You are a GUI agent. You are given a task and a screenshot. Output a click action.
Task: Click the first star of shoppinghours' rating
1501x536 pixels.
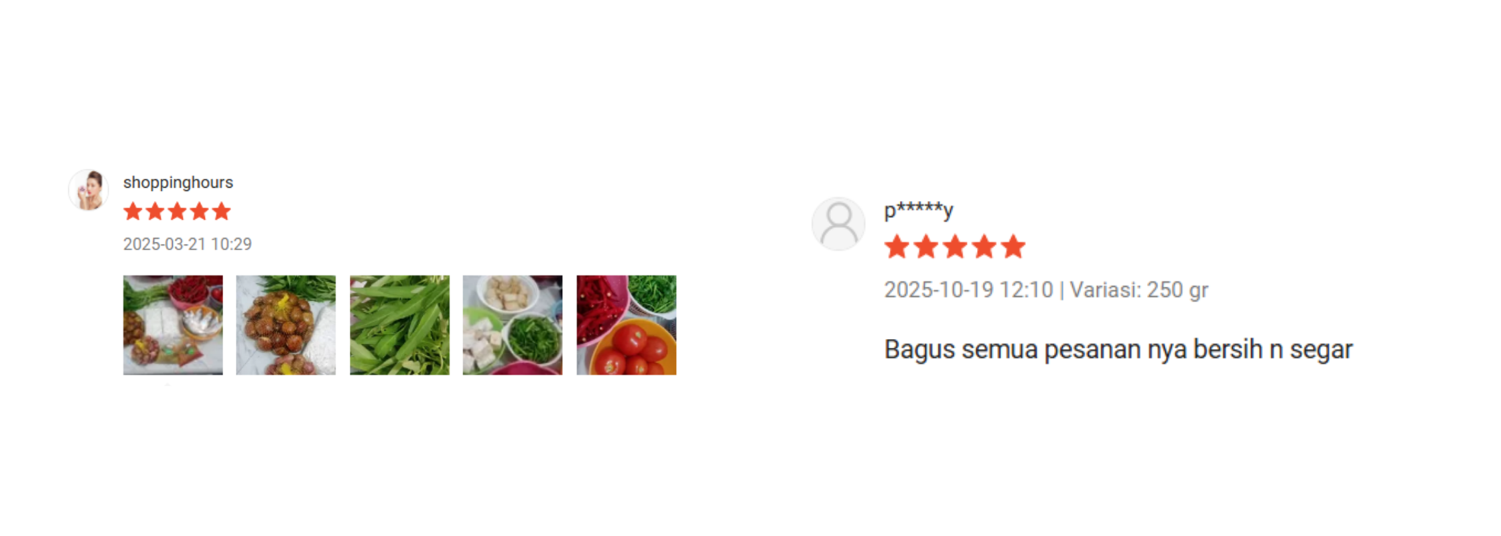click(x=133, y=212)
